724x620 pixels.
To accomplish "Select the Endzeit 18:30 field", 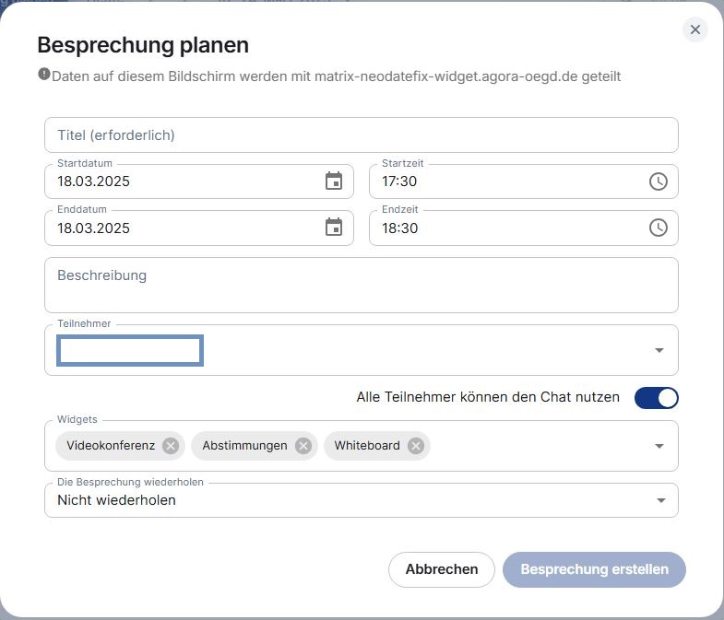I will [x=524, y=228].
